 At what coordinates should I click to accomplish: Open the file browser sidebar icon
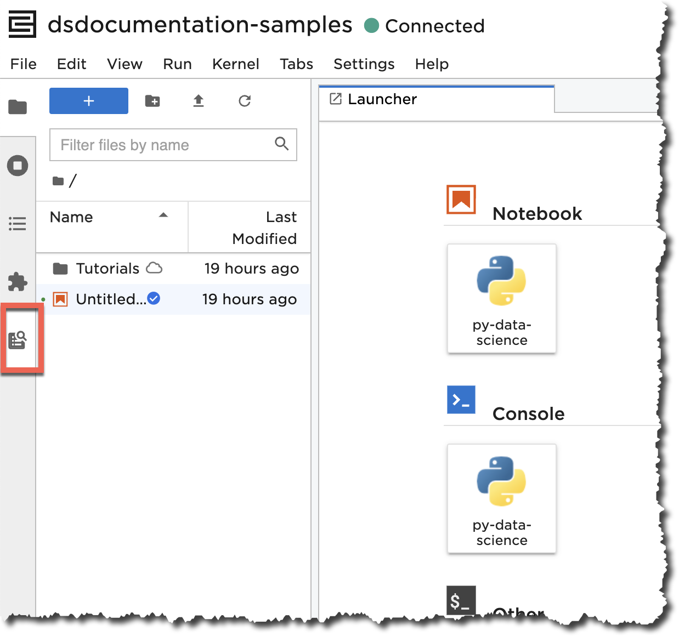coord(18,107)
